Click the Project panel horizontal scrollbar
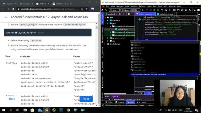This screenshot has width=201, height=113. (x=115, y=94)
